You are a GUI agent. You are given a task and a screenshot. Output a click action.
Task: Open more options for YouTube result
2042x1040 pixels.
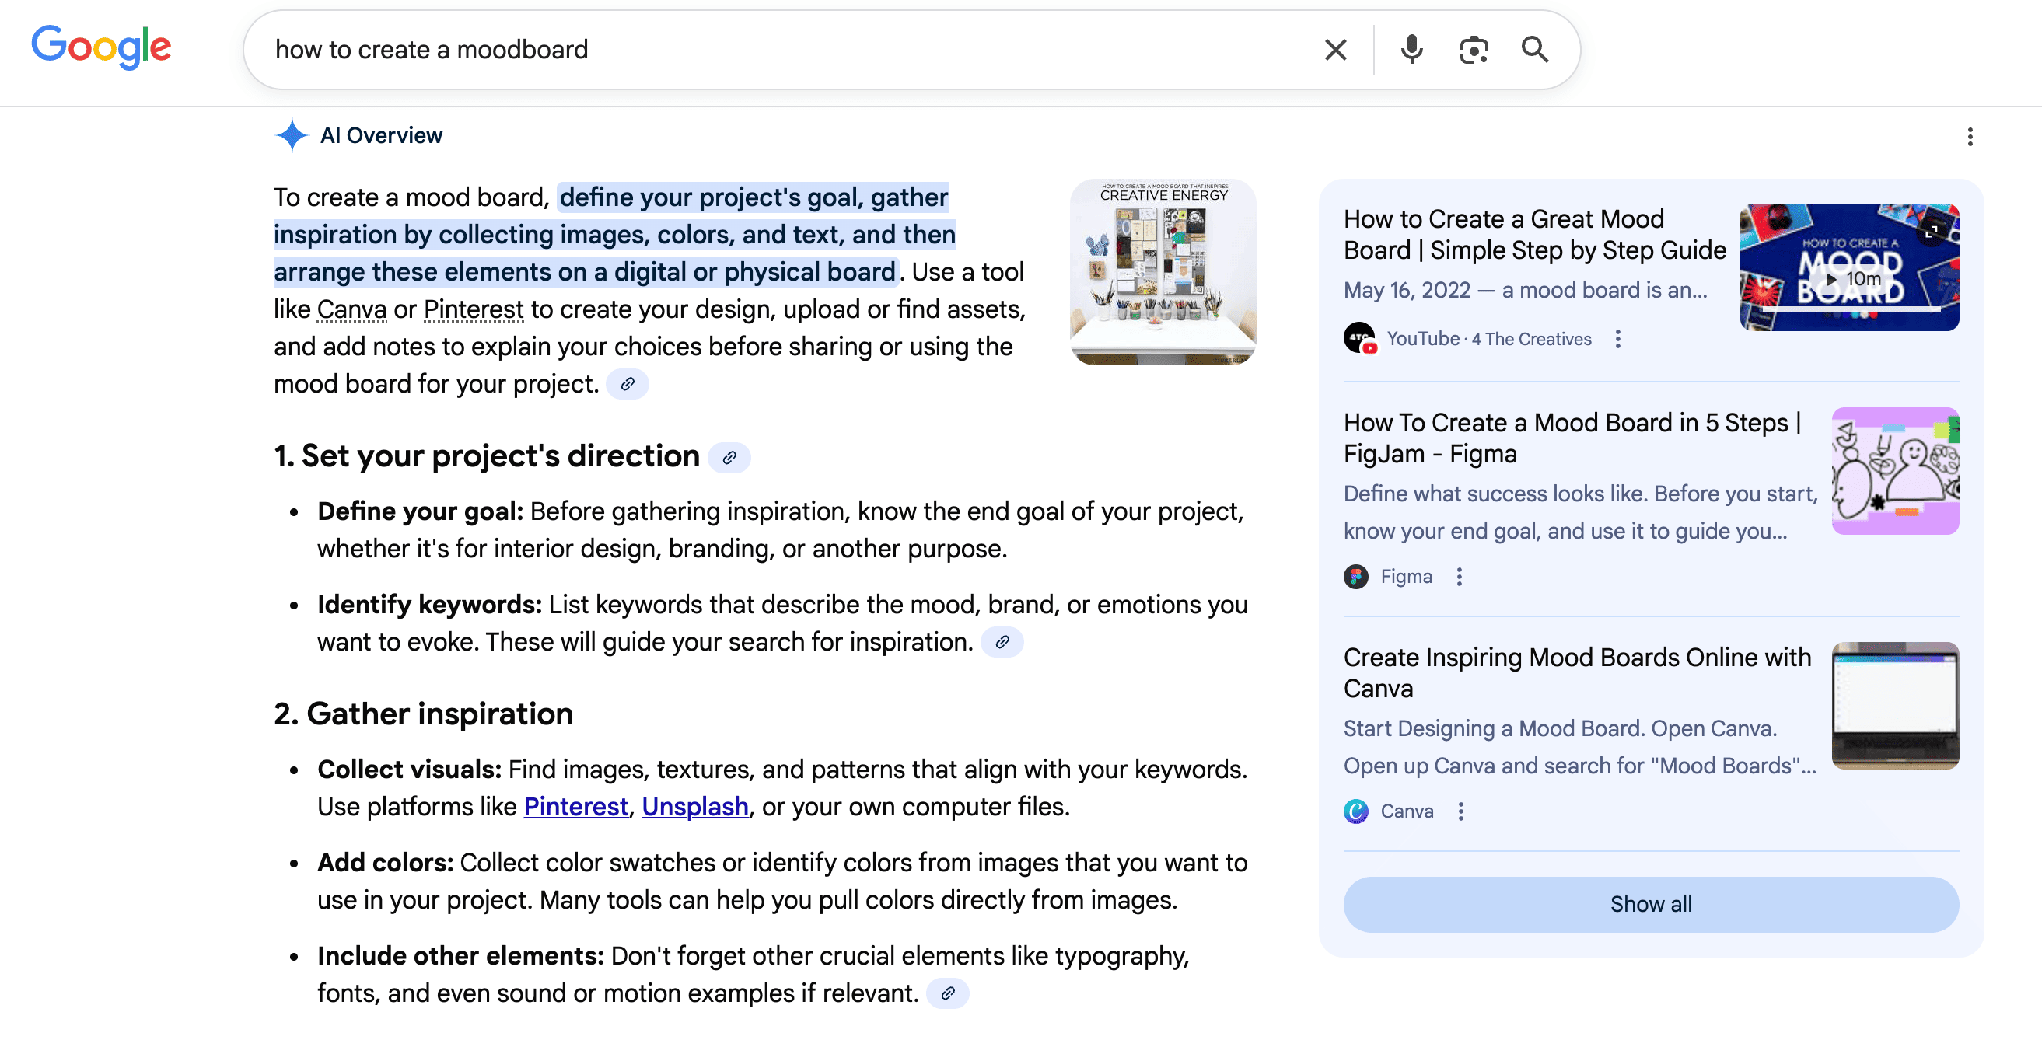pos(1618,339)
